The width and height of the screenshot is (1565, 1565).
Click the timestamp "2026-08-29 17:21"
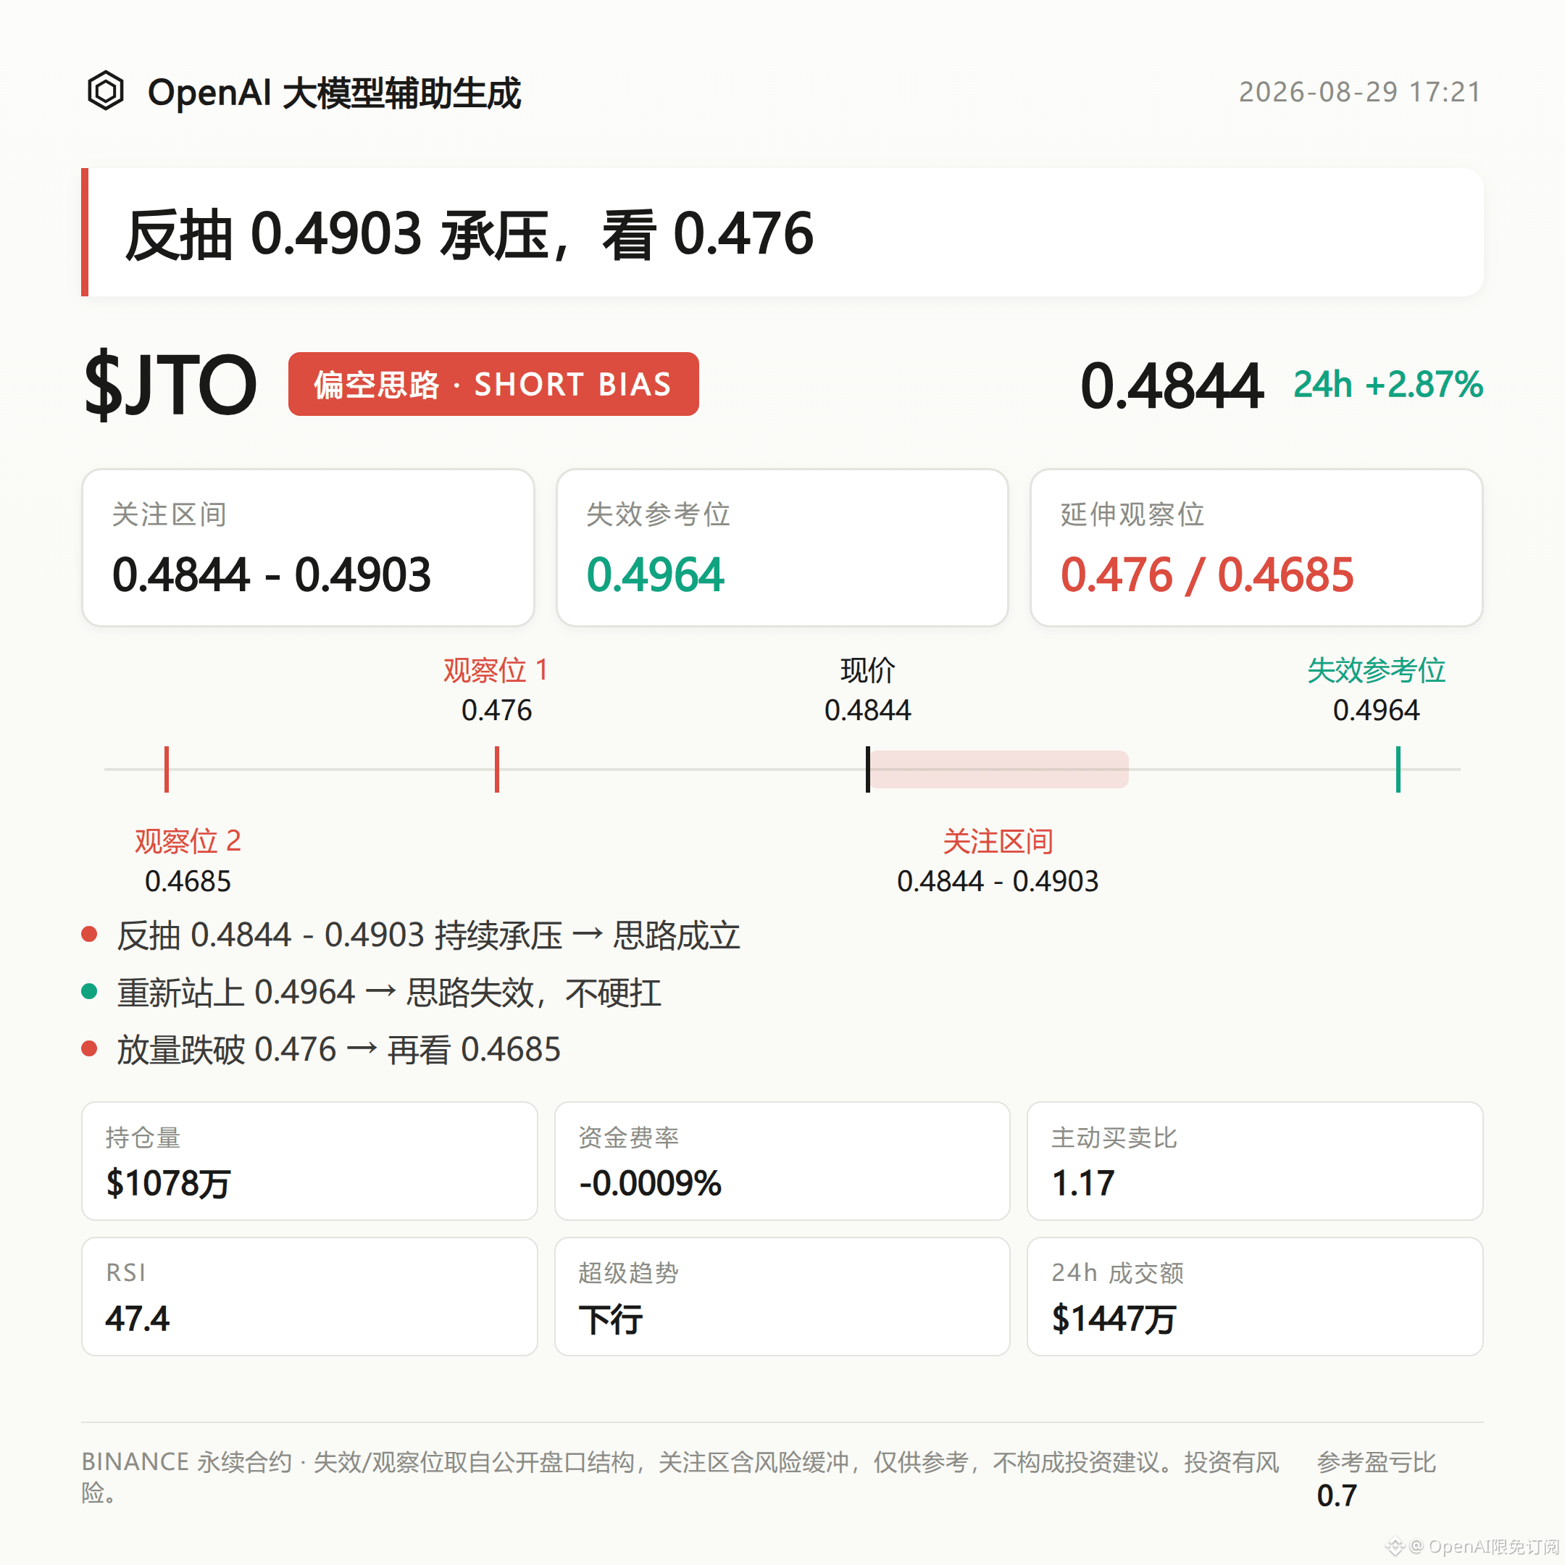point(1360,92)
